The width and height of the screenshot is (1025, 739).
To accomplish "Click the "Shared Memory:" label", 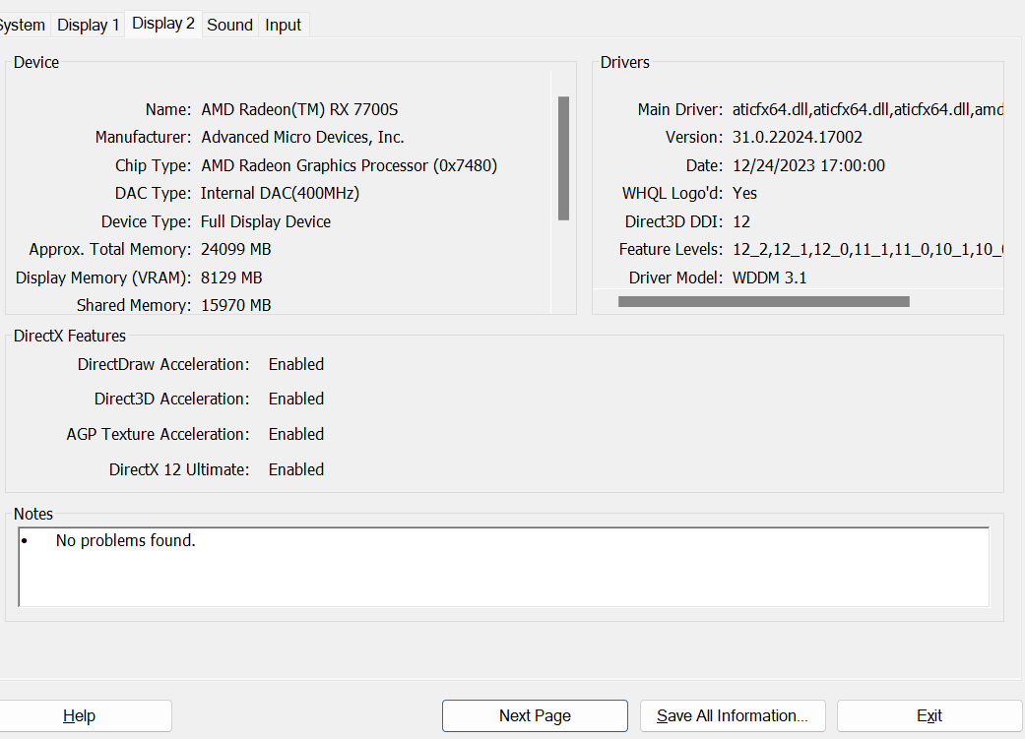I will [x=134, y=305].
